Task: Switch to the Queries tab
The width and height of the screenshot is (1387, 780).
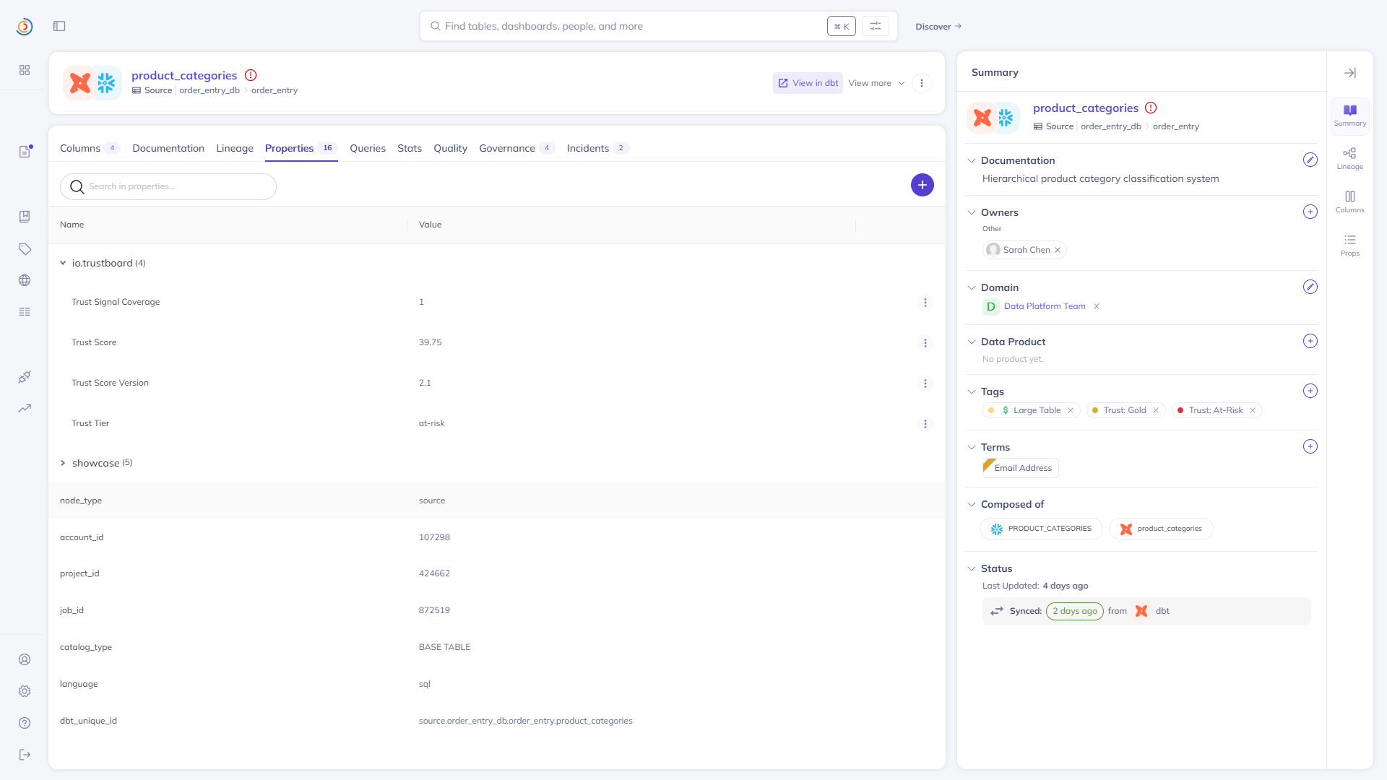Action: [x=368, y=148]
